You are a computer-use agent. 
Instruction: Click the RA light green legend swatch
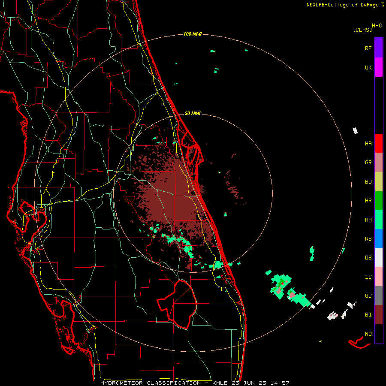pos(379,220)
